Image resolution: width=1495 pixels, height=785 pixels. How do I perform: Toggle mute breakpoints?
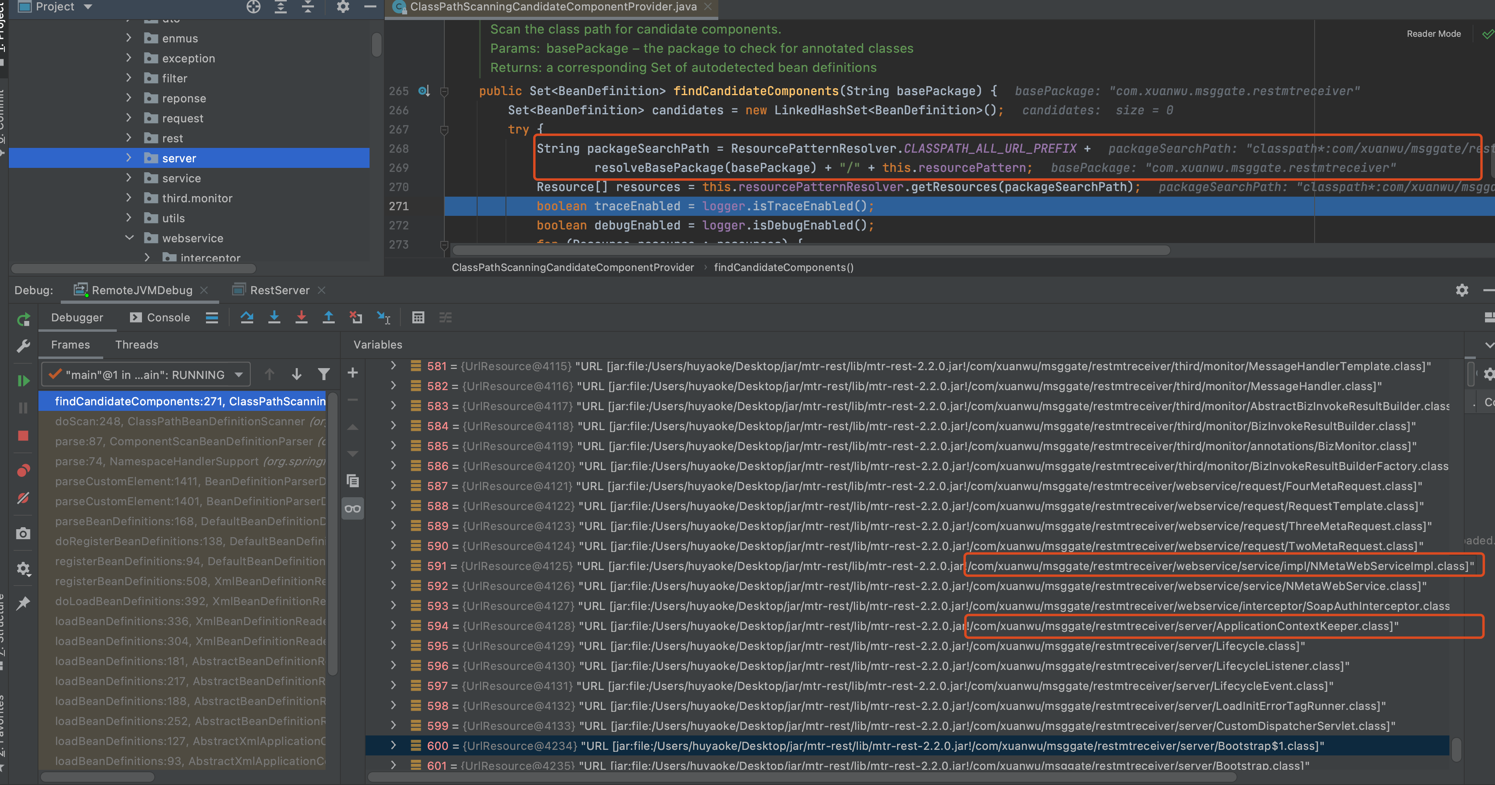click(x=23, y=498)
